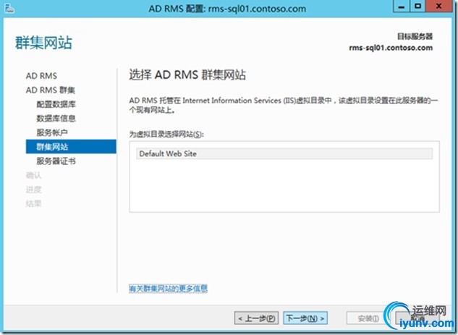458x335 pixels.
Task: Select Default Web Site in the list
Action: click(284, 153)
